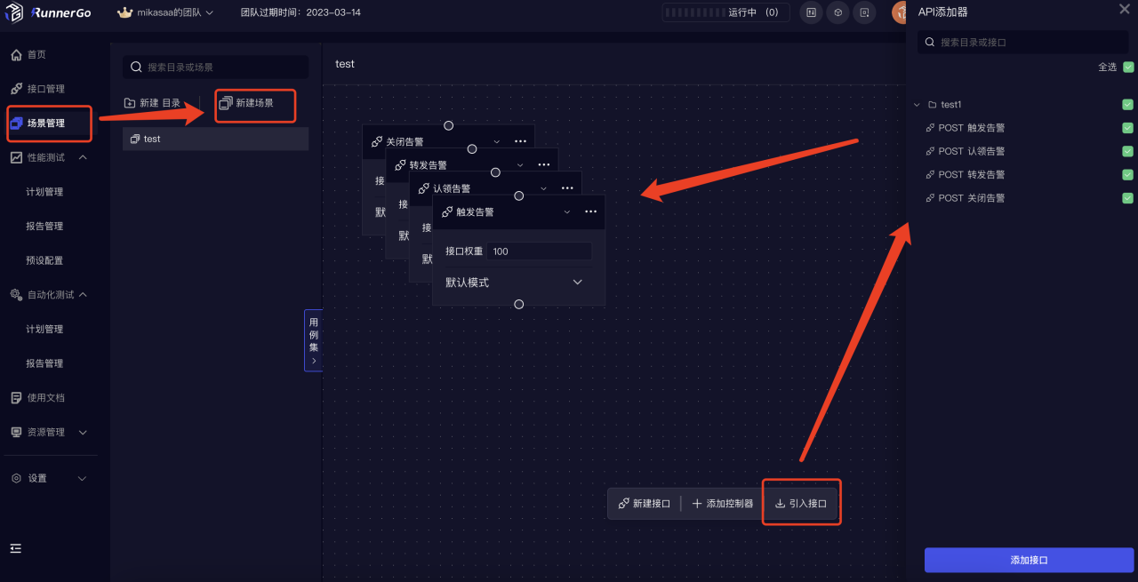The image size is (1138, 582).
Task: Open 接口管理 in the sidebar
Action: (x=37, y=89)
